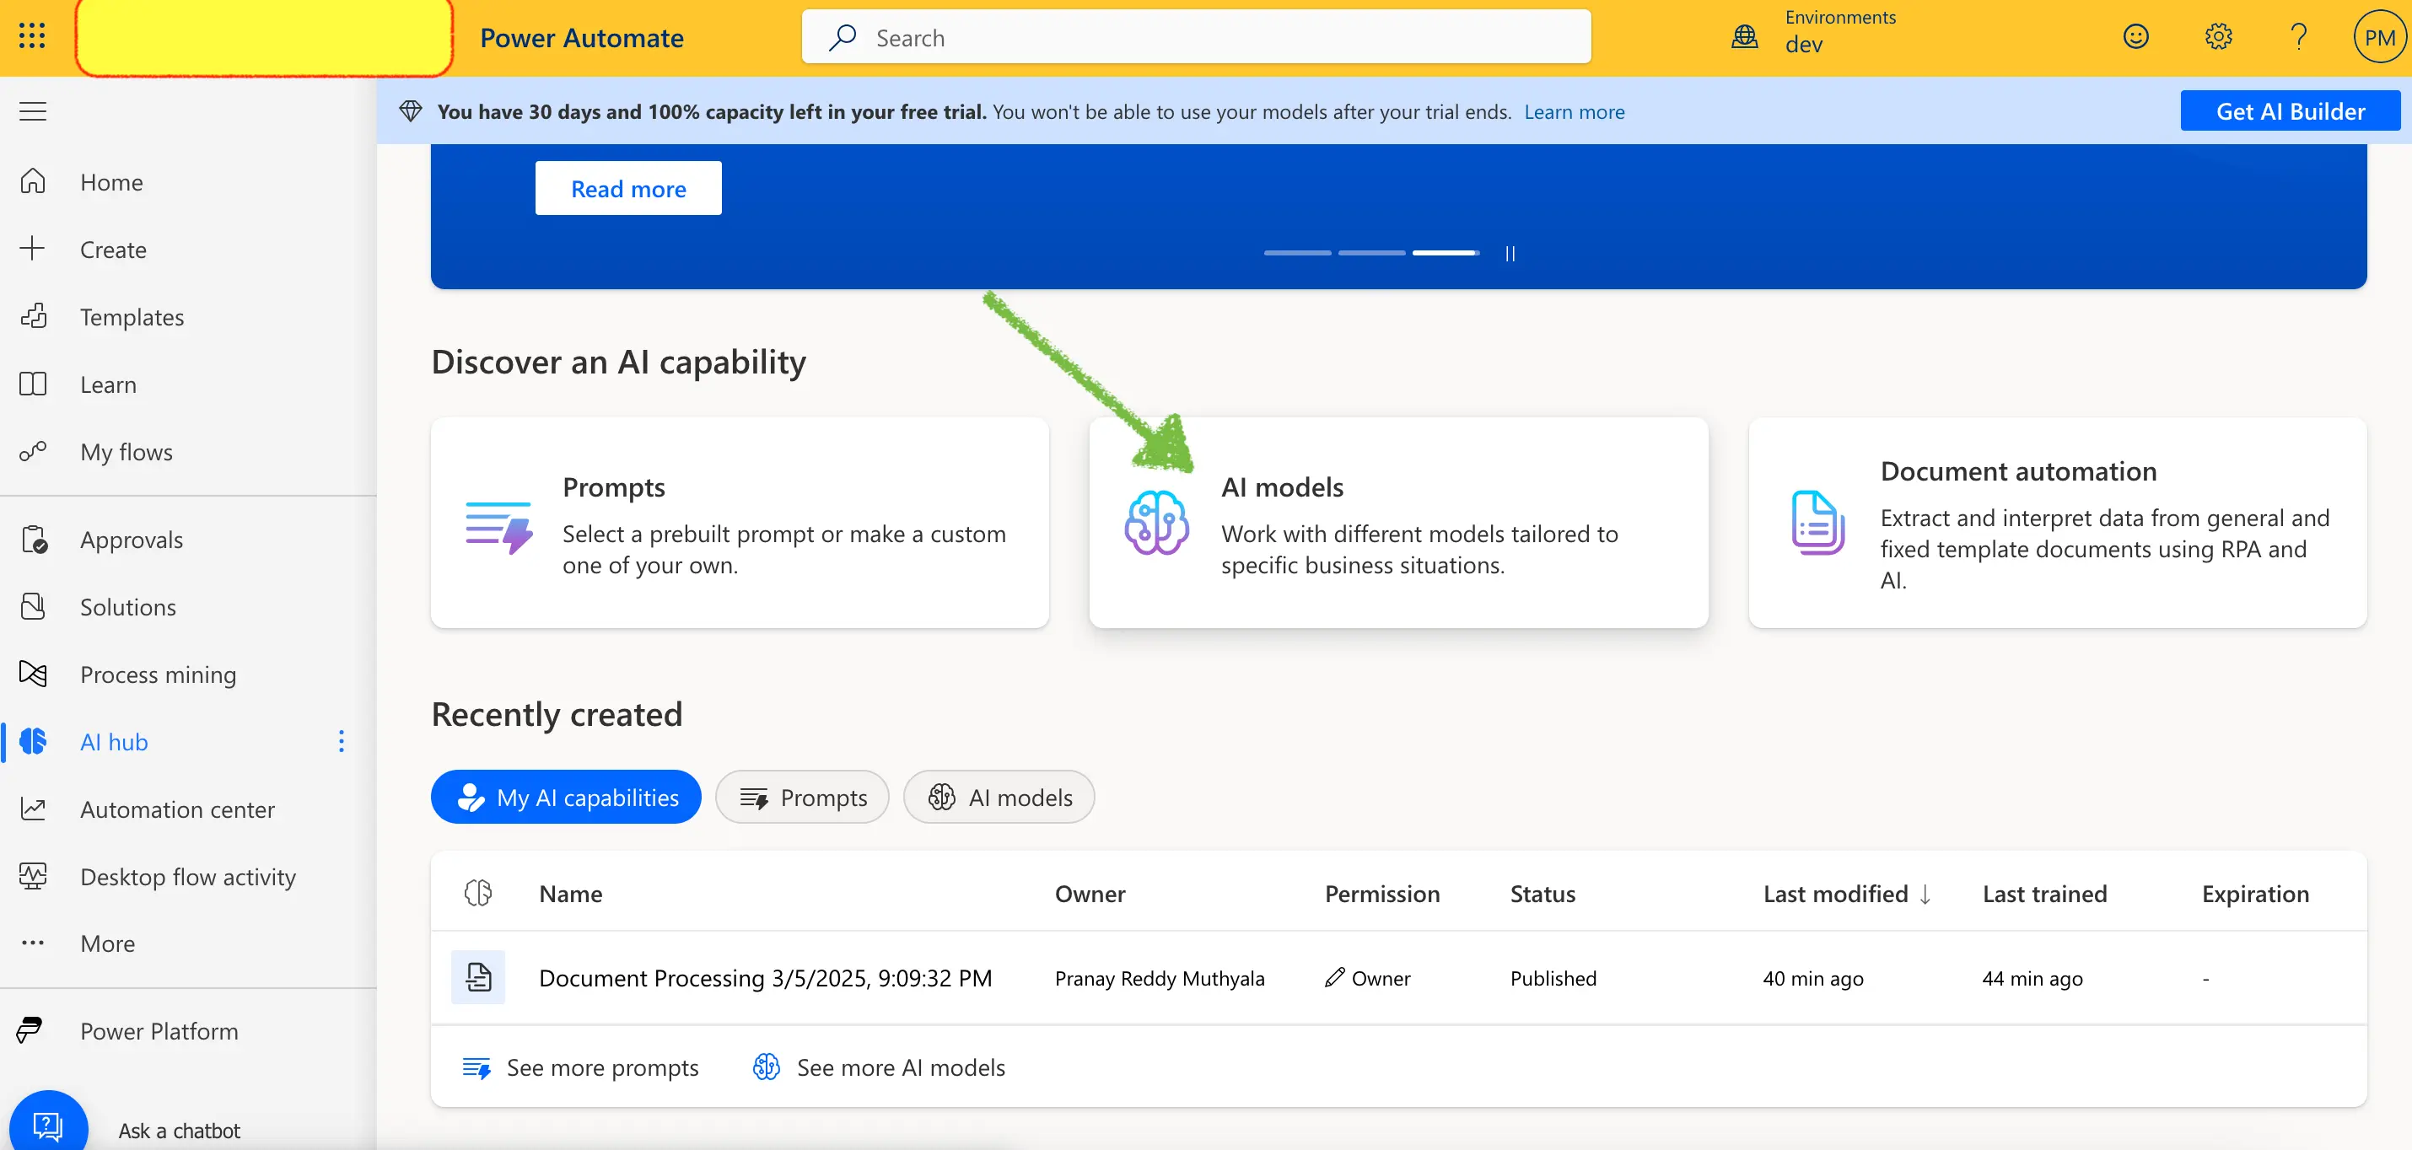Sort by Expiration column
This screenshot has width=2412, height=1150.
pyautogui.click(x=2254, y=893)
